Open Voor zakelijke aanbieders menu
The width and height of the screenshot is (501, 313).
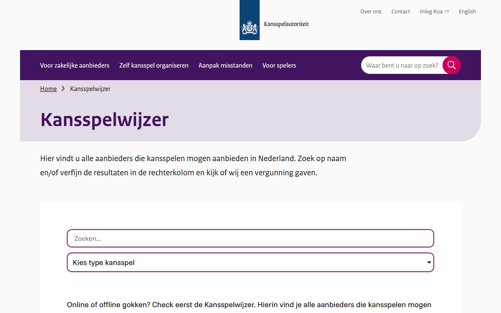(75, 65)
